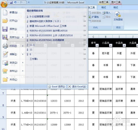This screenshot has height=130, width=138.
Task: Click the undo arrow in title bar
Action: coord(15,2)
